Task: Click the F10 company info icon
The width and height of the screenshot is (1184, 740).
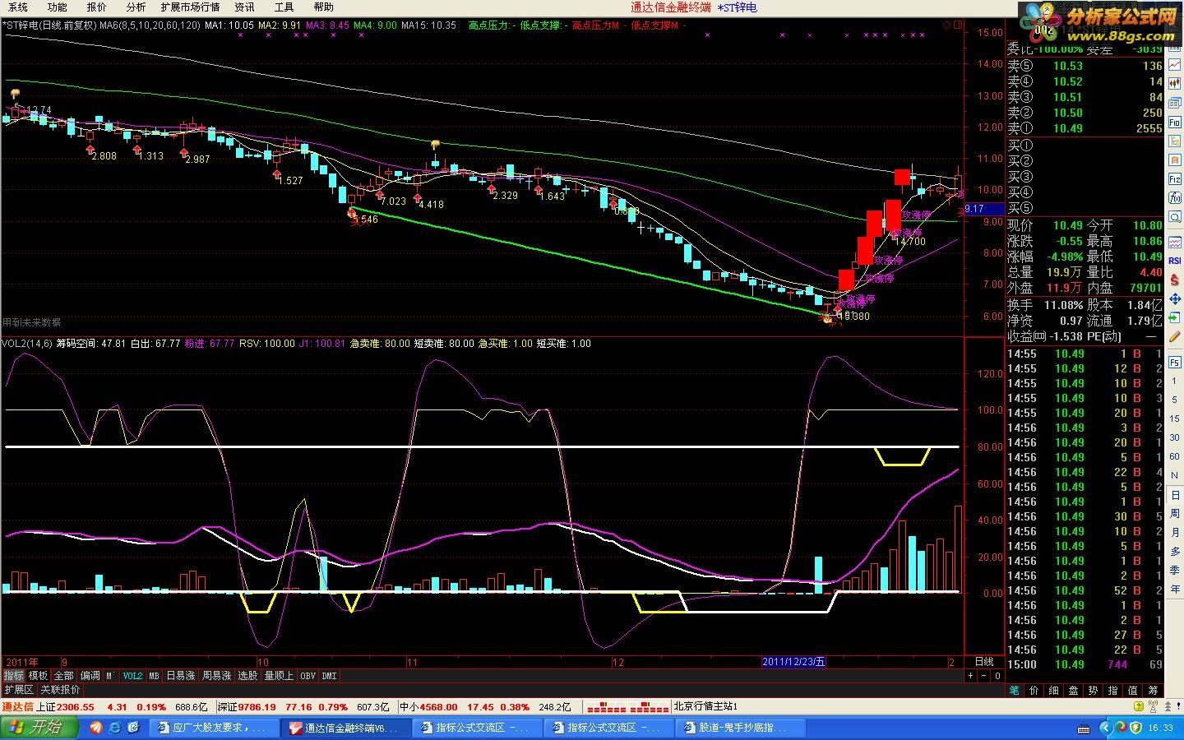Action: click(x=1175, y=123)
